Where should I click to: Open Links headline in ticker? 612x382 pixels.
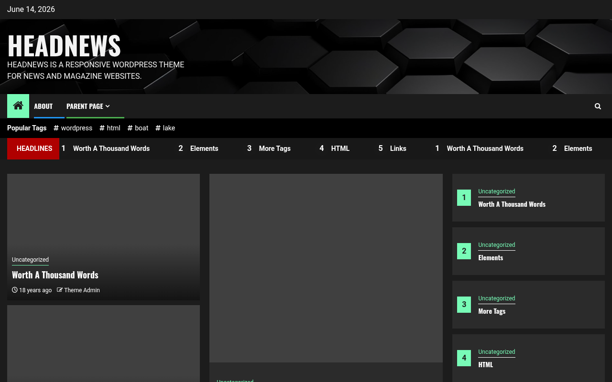click(398, 149)
